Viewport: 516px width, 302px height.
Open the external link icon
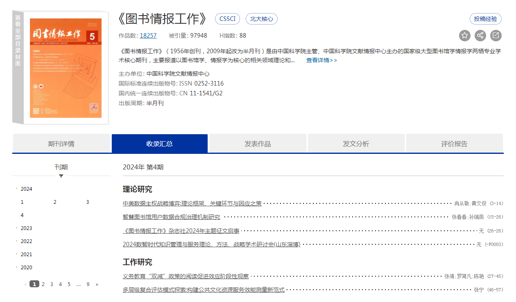[496, 36]
